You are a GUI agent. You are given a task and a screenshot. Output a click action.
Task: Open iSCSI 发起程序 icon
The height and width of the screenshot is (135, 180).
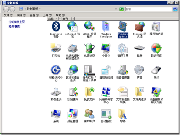tap(89, 30)
